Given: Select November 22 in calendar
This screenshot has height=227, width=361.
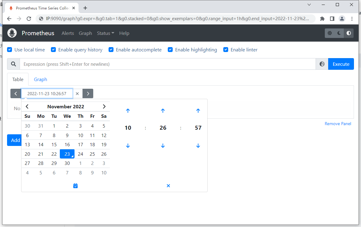Looking at the screenshot, I should [54, 154].
